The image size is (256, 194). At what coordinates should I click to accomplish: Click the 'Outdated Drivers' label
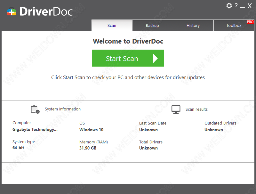tap(220, 123)
